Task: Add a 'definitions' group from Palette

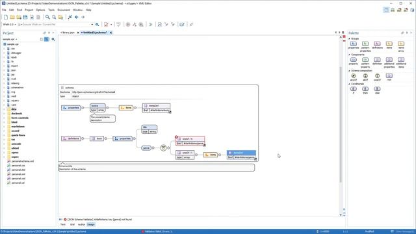Action: click(377, 45)
